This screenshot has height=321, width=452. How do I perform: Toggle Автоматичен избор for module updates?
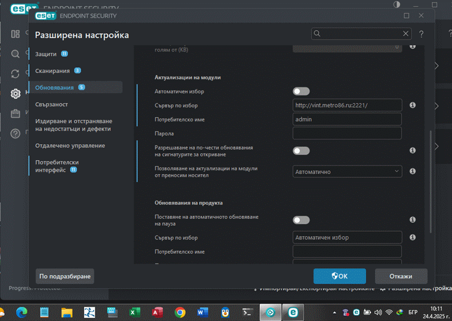[x=301, y=92]
